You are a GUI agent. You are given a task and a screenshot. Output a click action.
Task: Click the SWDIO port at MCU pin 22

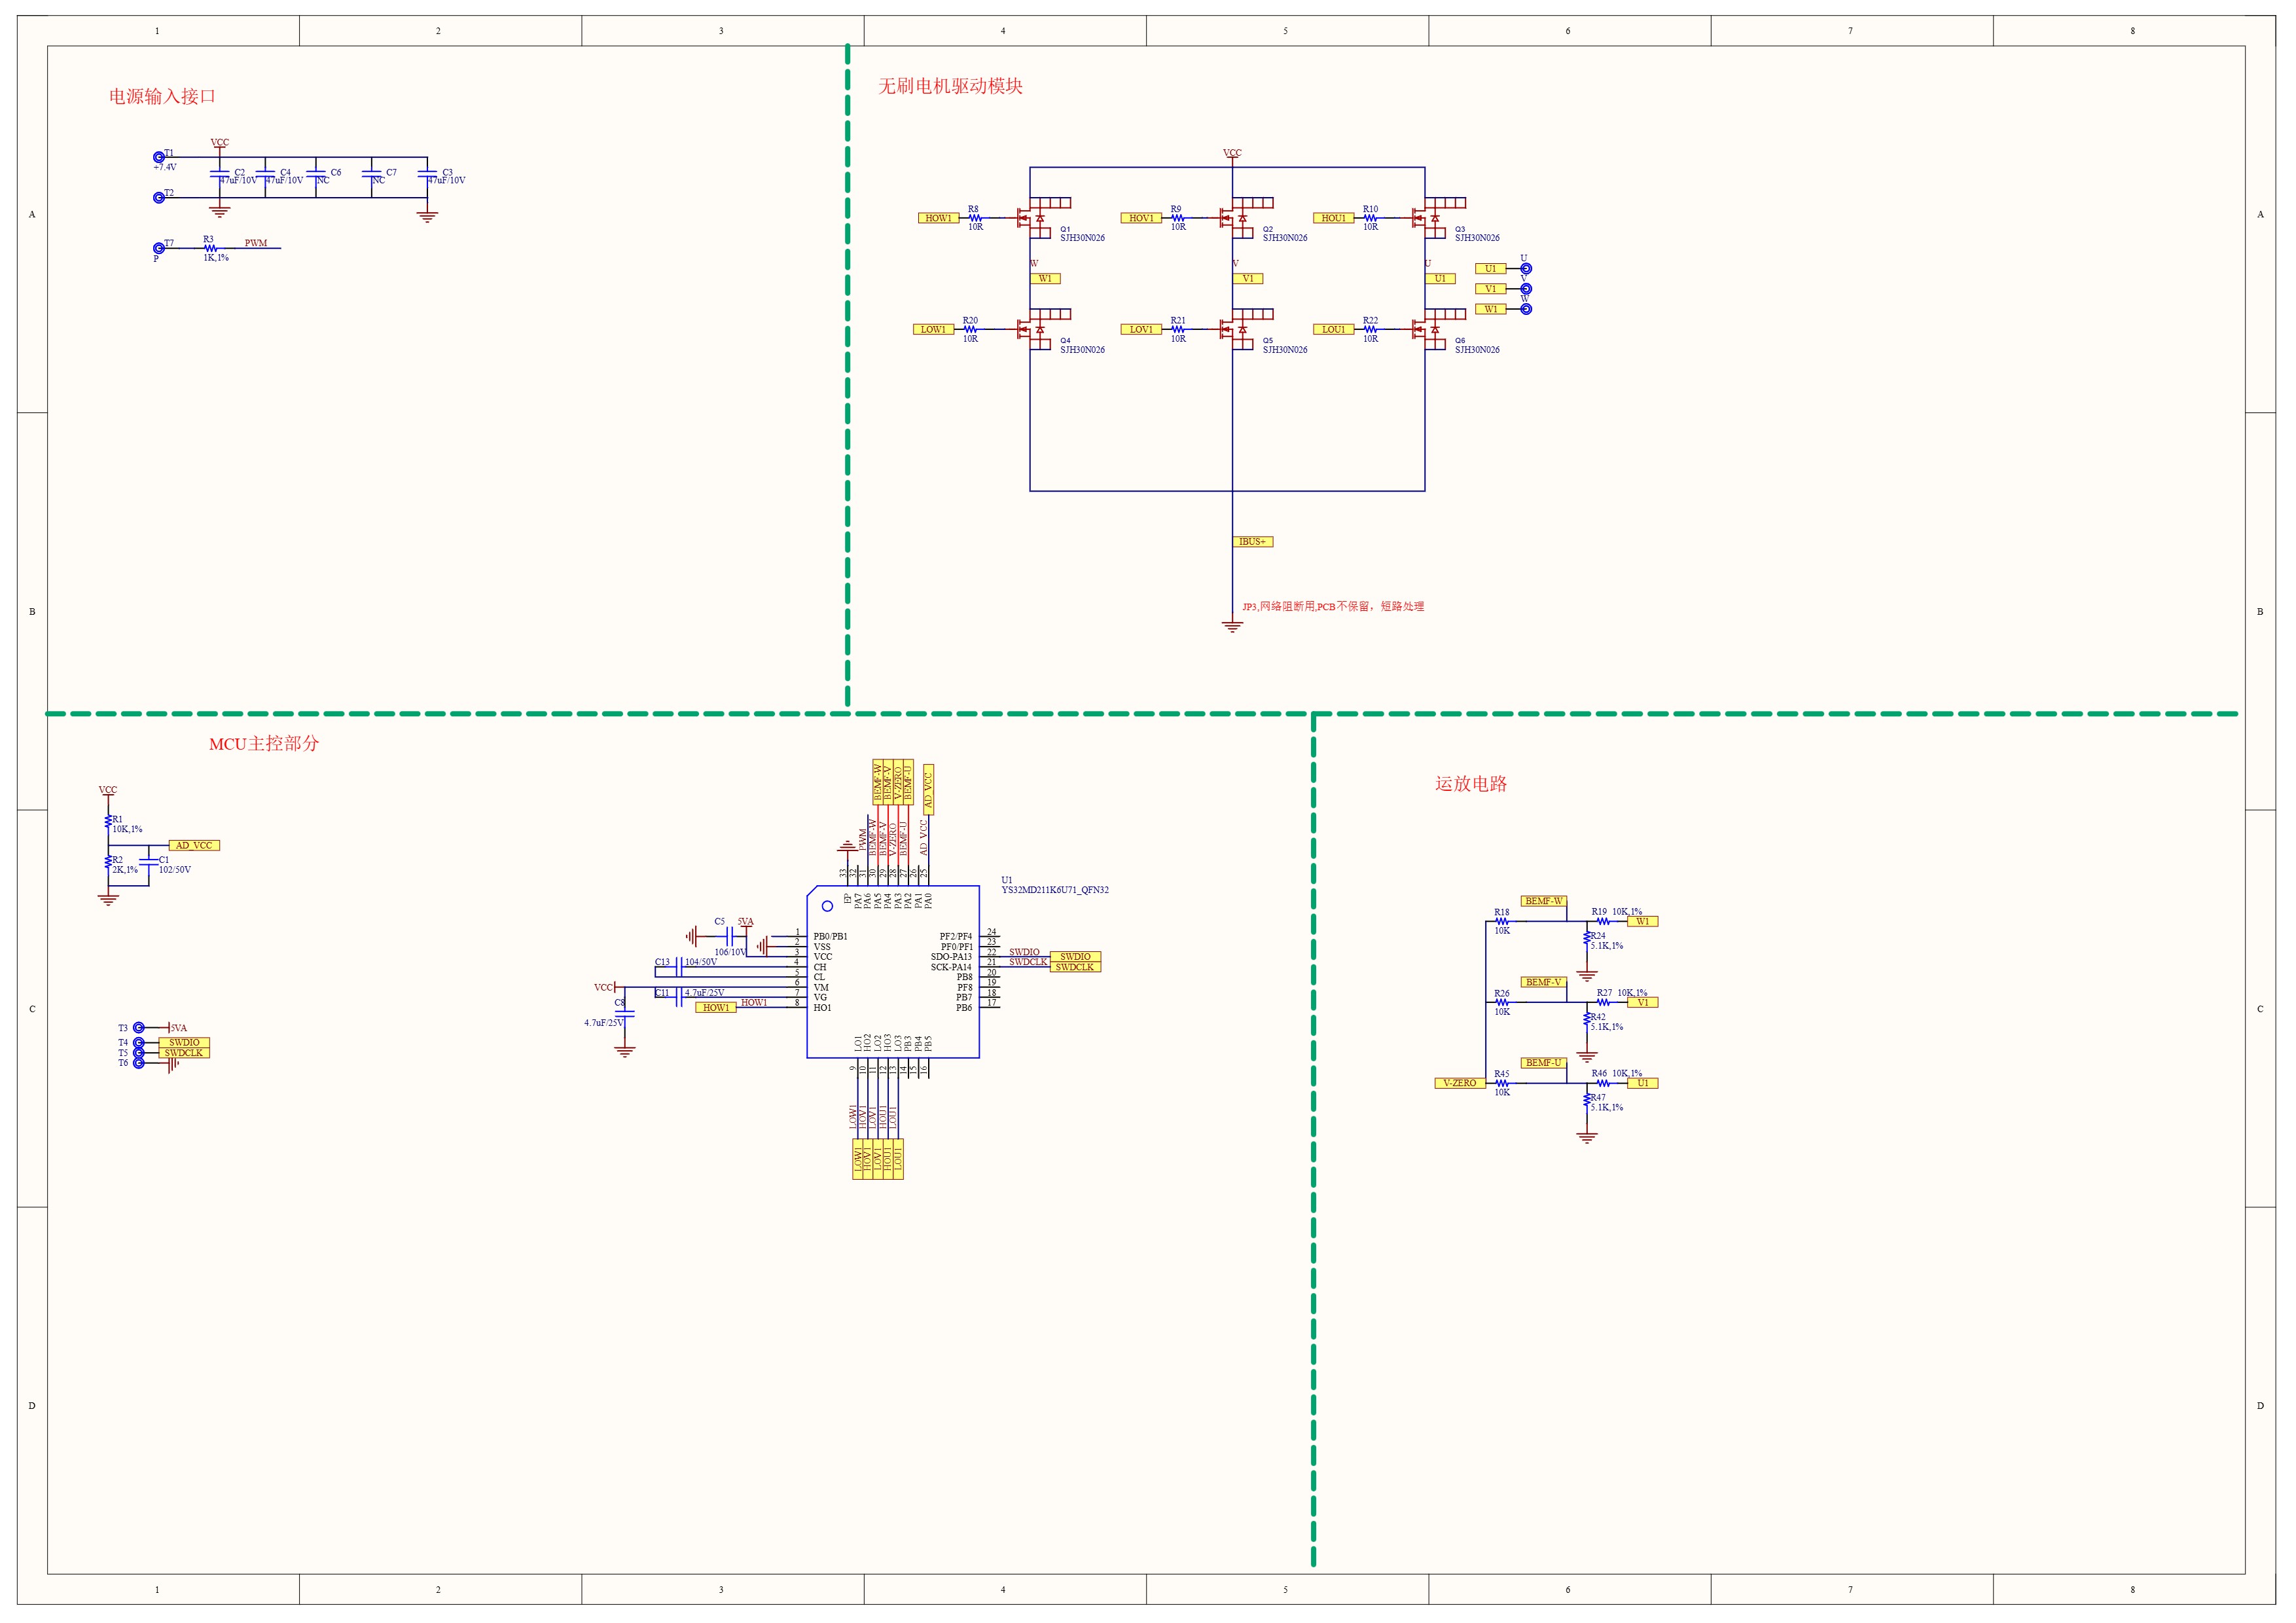[x=1075, y=957]
